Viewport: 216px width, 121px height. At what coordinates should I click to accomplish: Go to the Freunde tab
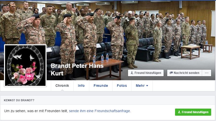pyautogui.click(x=101, y=86)
